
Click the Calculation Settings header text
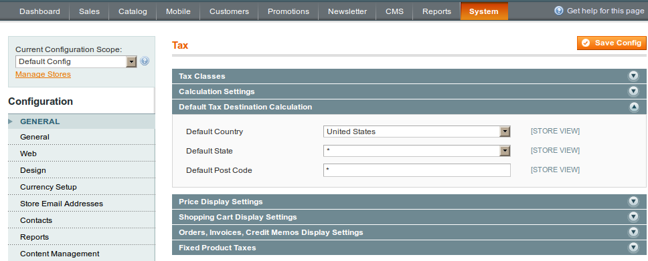[x=216, y=91]
